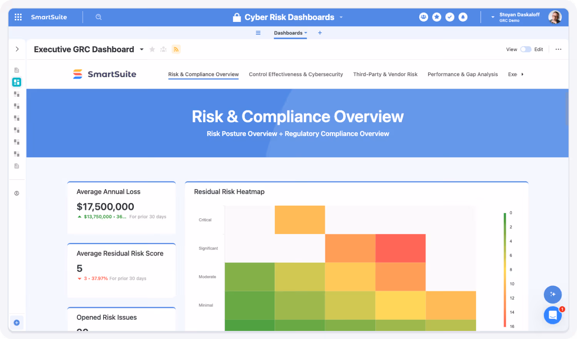Show more tabs with right arrow
Image resolution: width=577 pixels, height=339 pixels.
click(522, 74)
